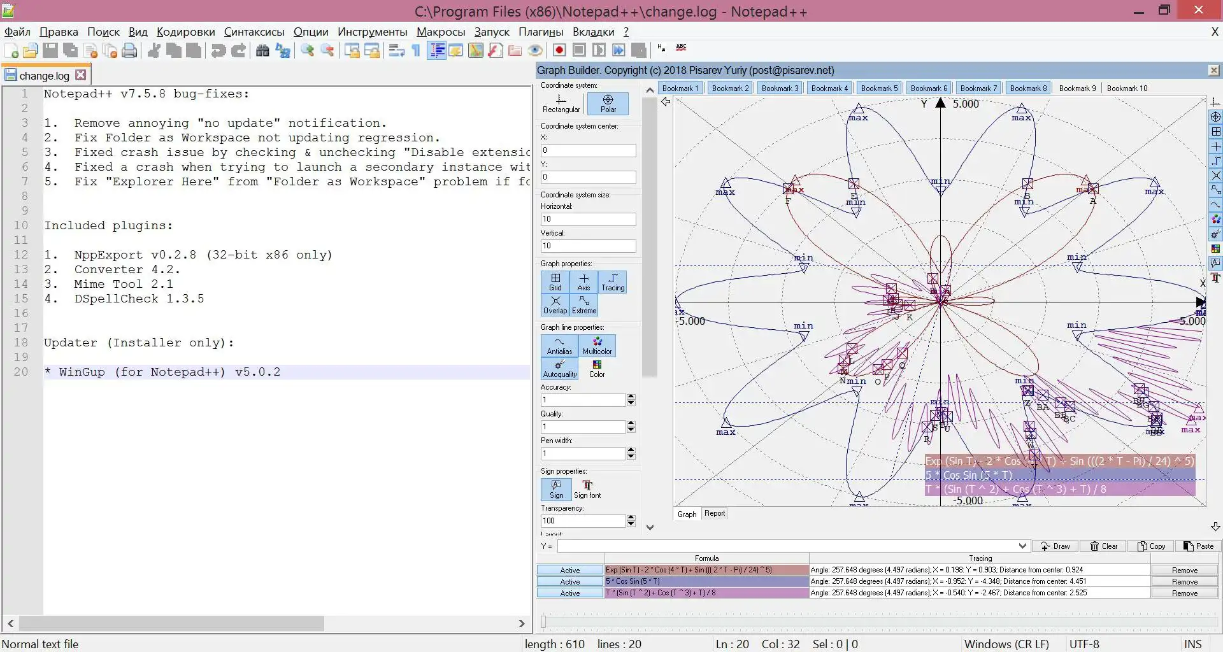Screen dimensions: 1223x652
Task: Click the Zoom In magnifier icon
Action: [x=308, y=51]
